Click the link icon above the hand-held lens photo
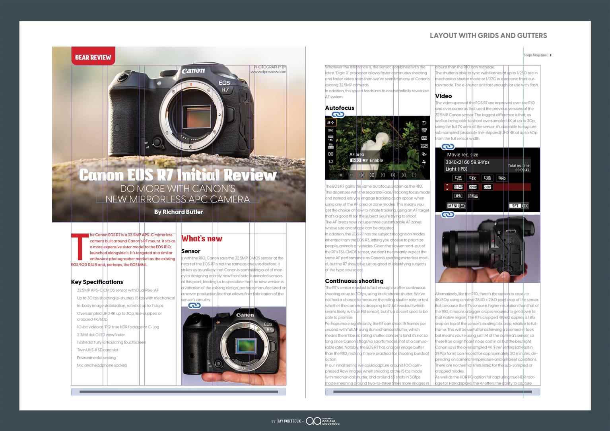 click(448, 214)
